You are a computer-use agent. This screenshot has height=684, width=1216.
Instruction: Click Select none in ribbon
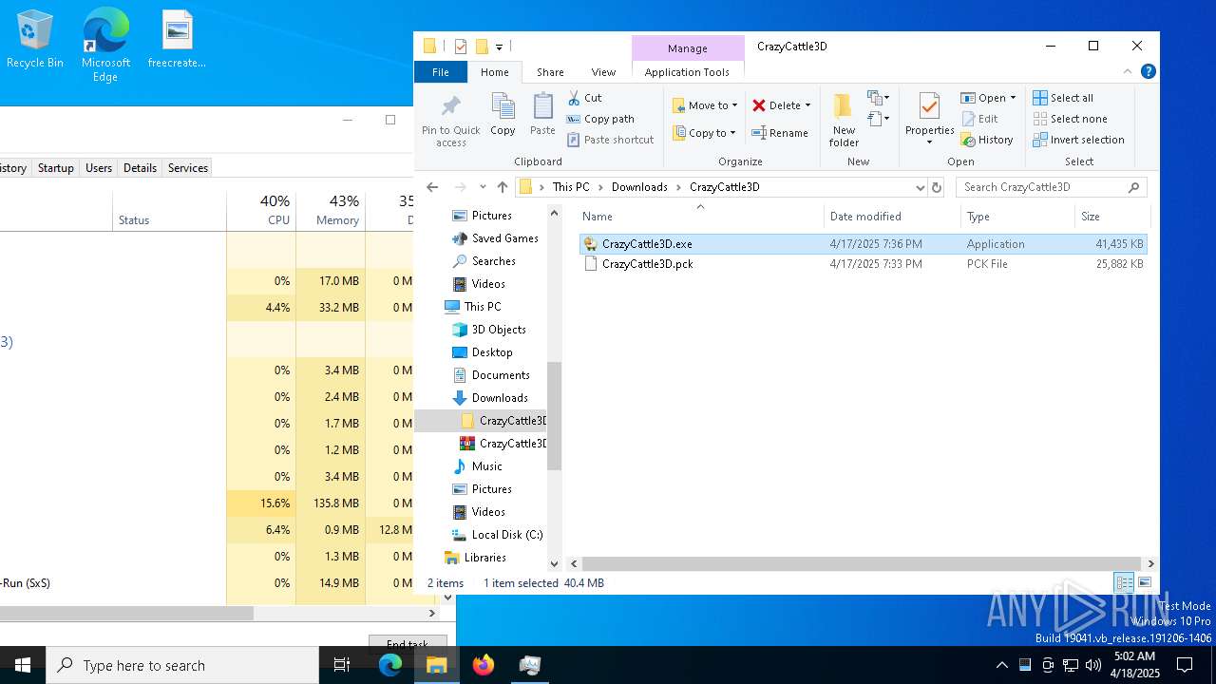1070,119
